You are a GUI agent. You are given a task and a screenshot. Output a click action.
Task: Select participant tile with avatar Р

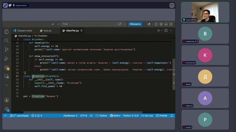coord(205,120)
